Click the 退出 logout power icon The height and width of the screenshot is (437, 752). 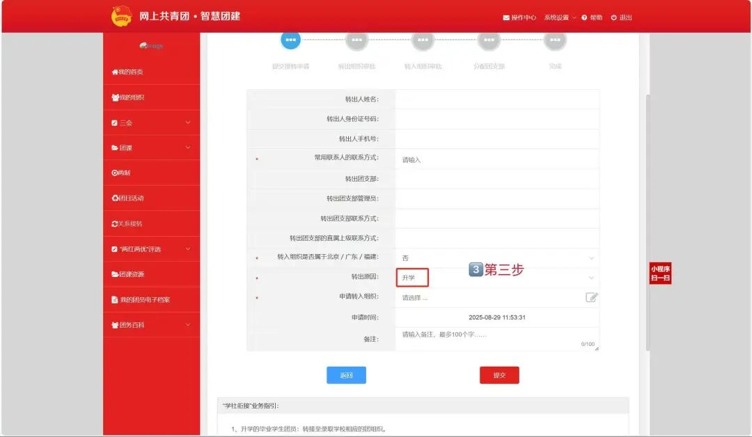[614, 18]
